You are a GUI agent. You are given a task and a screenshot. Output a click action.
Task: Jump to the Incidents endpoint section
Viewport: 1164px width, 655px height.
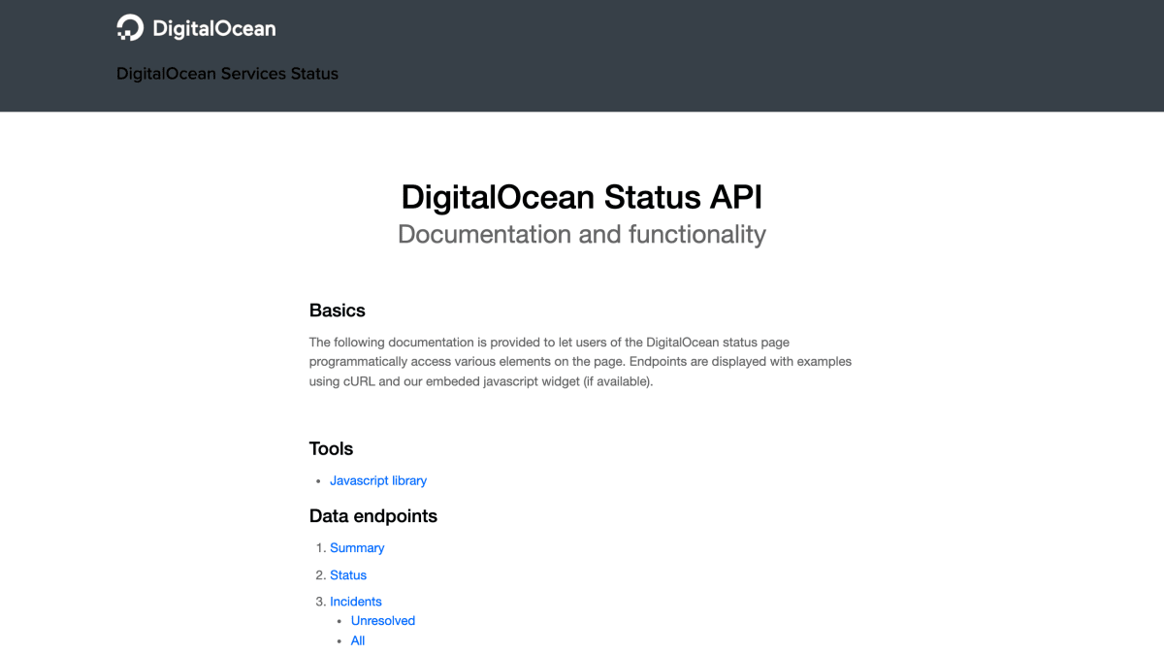356,602
